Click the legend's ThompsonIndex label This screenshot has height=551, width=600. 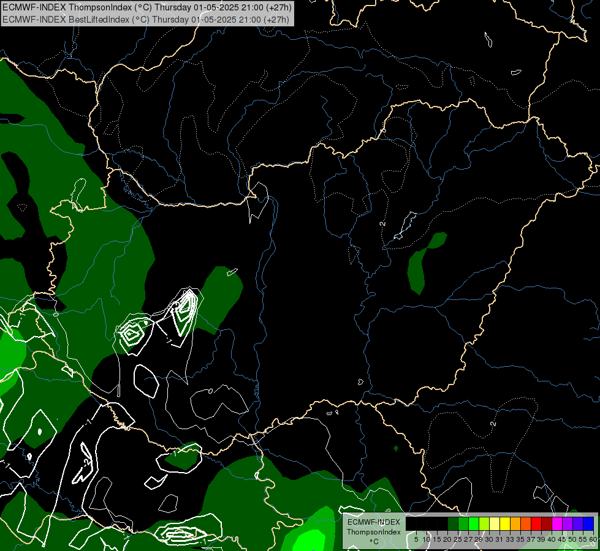click(x=374, y=532)
